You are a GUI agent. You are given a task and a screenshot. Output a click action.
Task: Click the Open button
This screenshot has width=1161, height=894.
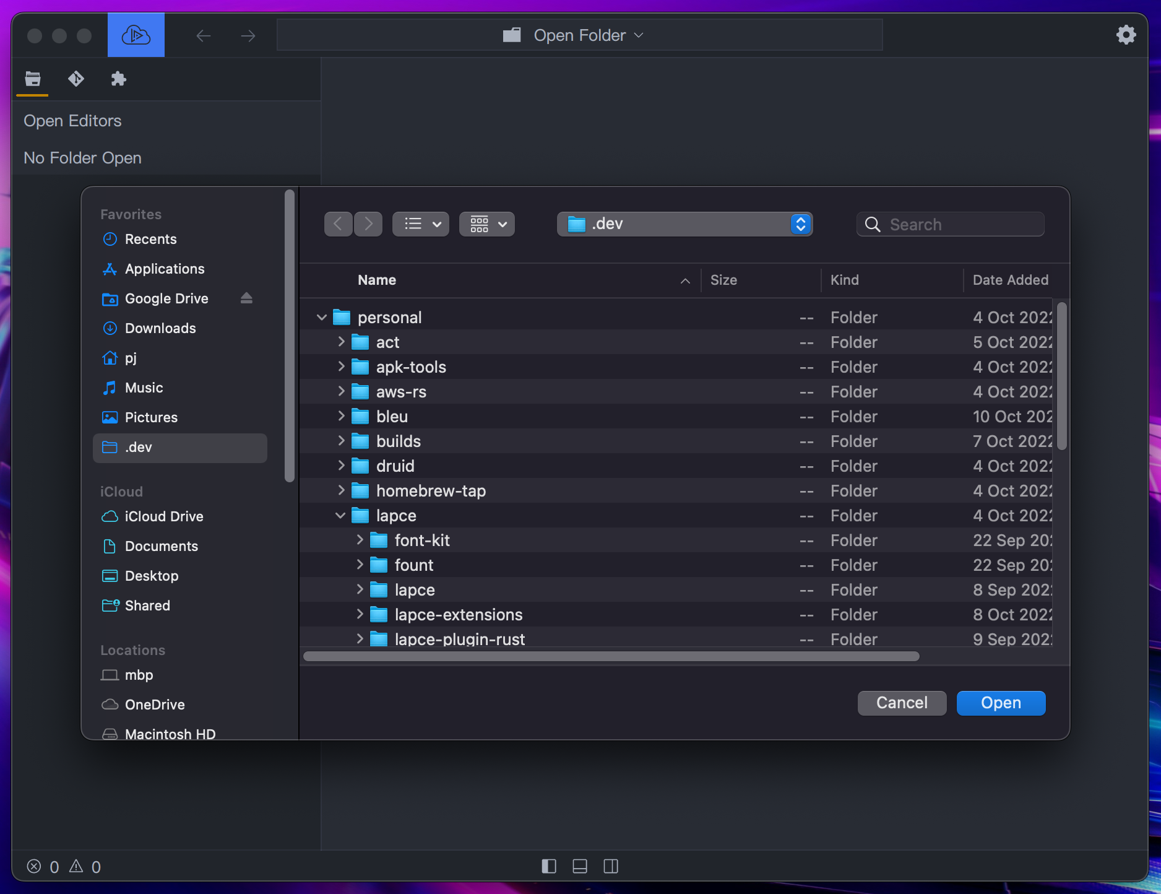pos(1000,703)
